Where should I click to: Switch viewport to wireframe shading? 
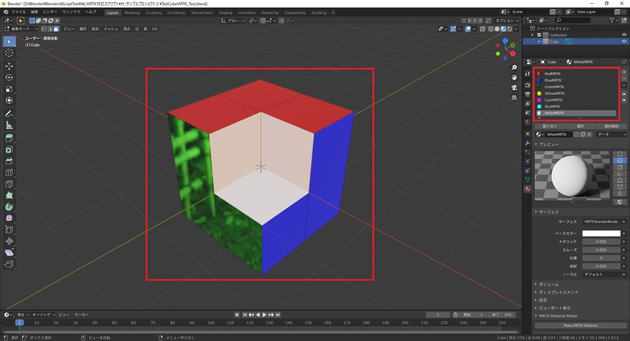click(491, 29)
